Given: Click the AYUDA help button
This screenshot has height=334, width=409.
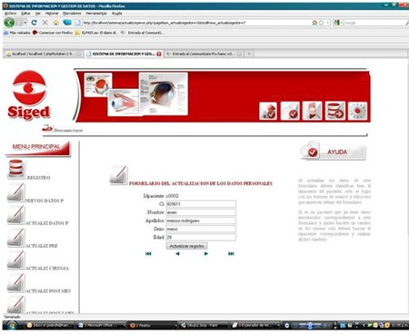Looking at the screenshot, I should pyautogui.click(x=334, y=152).
